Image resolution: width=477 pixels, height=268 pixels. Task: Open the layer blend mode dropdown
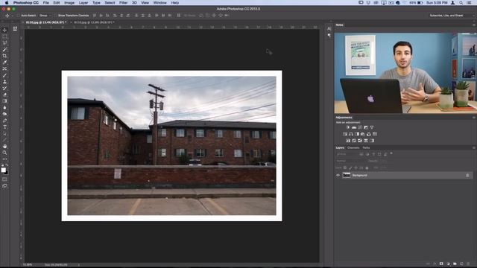click(350, 161)
